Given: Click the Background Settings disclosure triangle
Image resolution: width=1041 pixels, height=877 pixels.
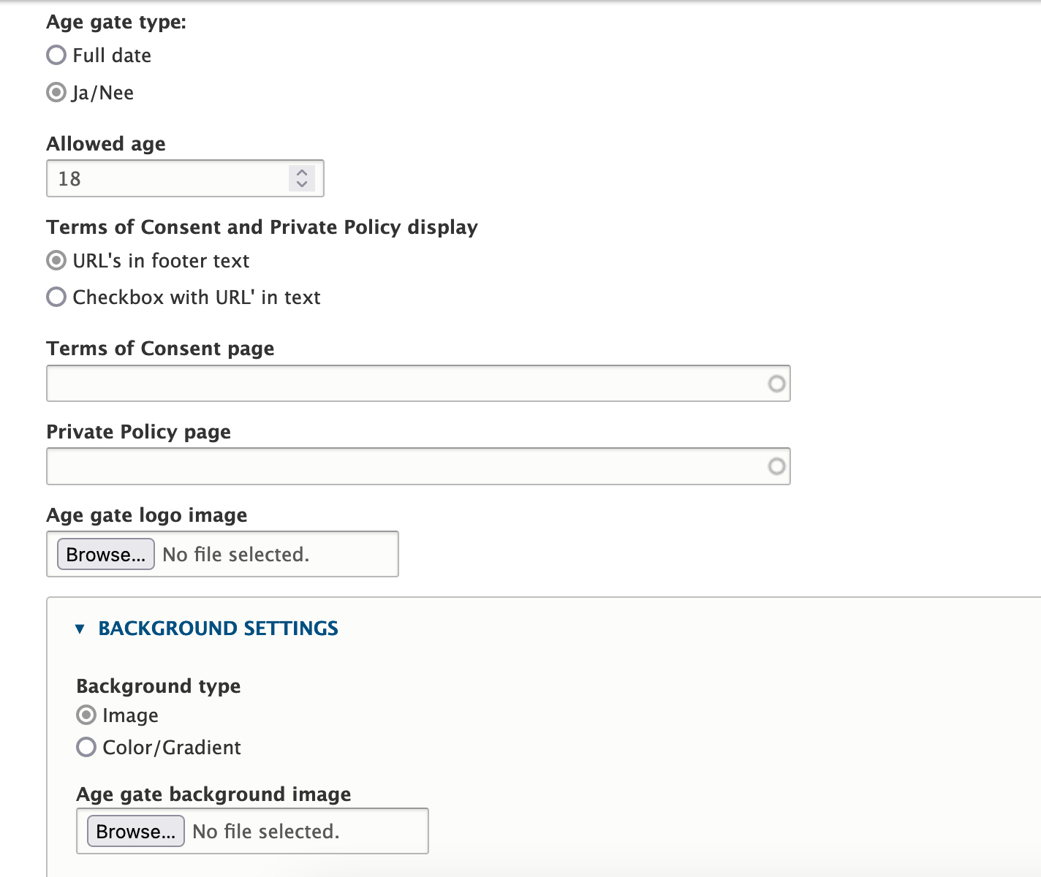Looking at the screenshot, I should 80,628.
